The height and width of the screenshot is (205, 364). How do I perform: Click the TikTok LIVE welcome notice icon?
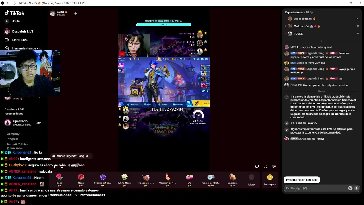tap(287, 97)
